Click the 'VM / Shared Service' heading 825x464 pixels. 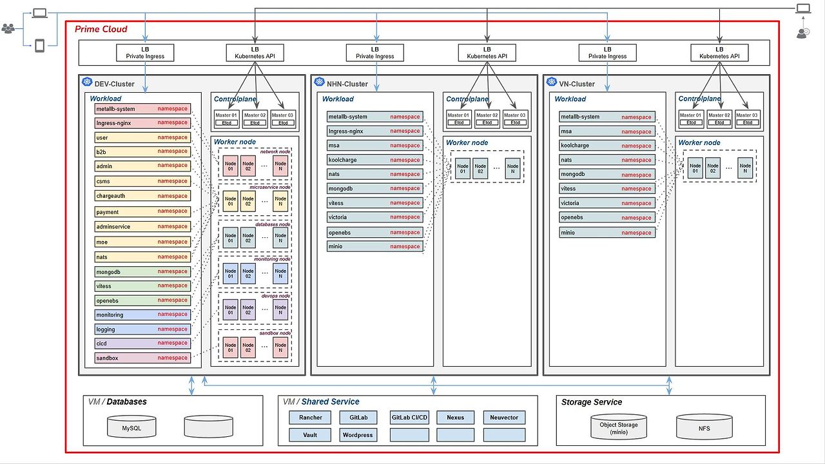[321, 401]
